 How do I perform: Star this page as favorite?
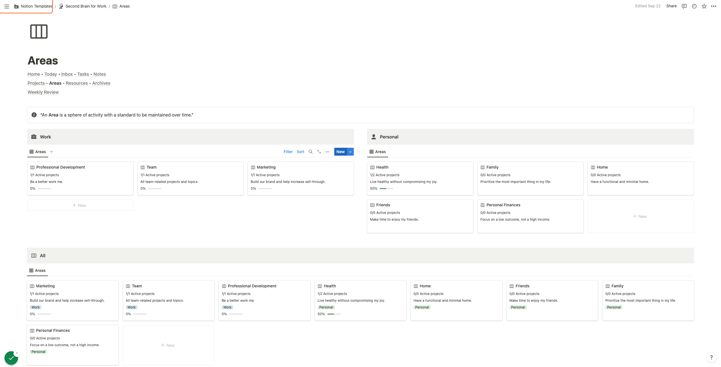click(704, 6)
